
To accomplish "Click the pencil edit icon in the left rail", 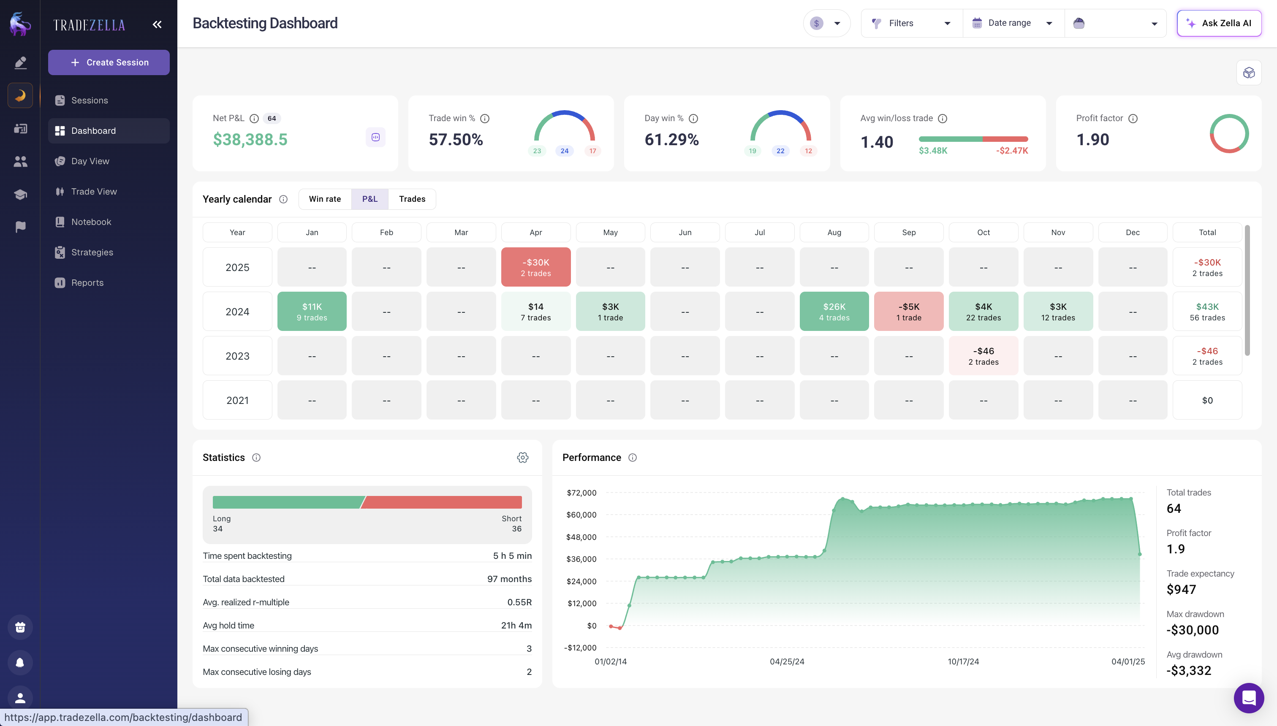I will point(20,62).
